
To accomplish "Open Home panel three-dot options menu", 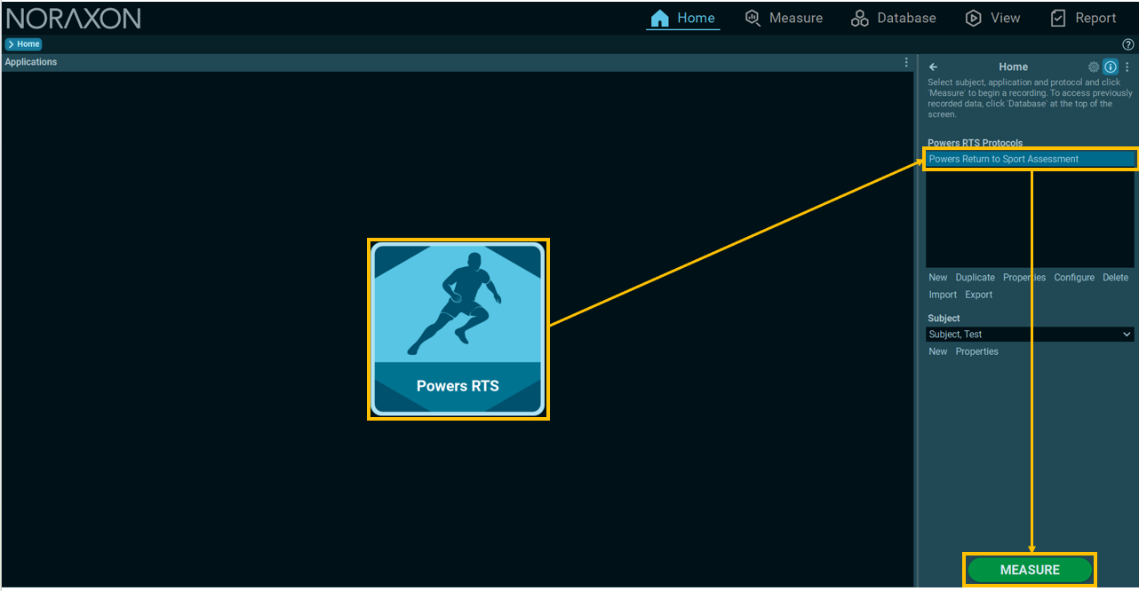I will (x=1127, y=67).
